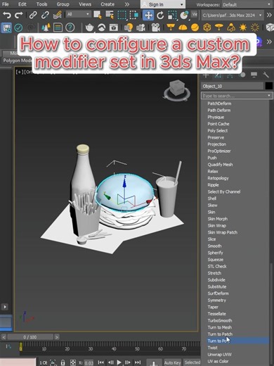Click the black object color swatch

click(x=269, y=86)
